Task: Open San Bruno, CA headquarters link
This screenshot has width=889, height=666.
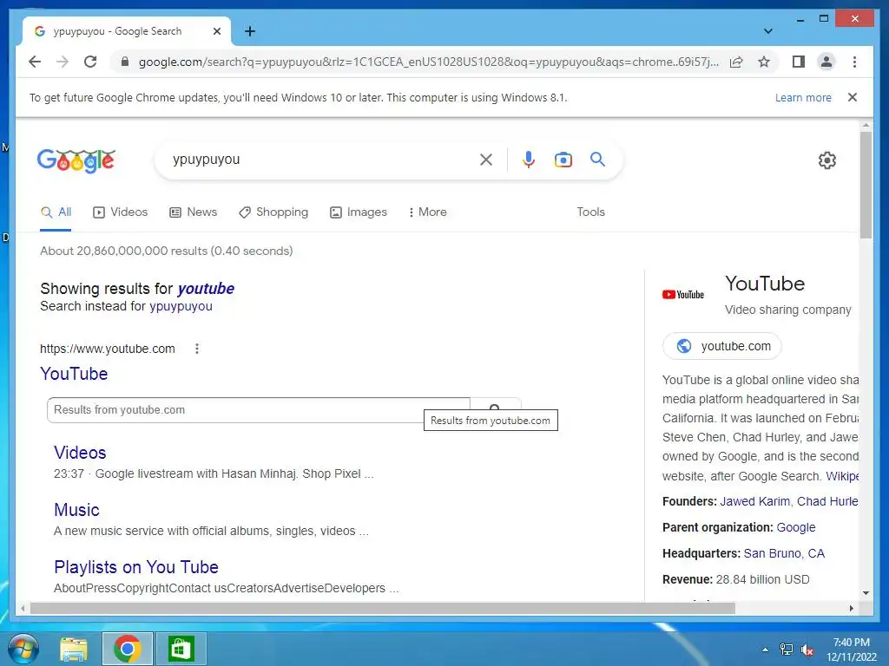Action: tap(784, 554)
